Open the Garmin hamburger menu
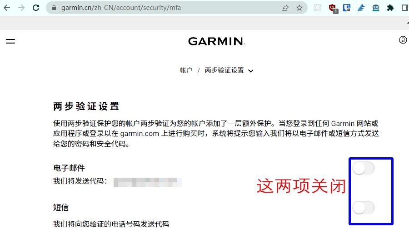This screenshot has width=409, height=228. tap(10, 41)
